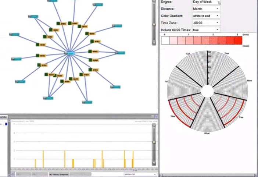
Task: Click the white swatch in the color legend
Action: [165, 40]
